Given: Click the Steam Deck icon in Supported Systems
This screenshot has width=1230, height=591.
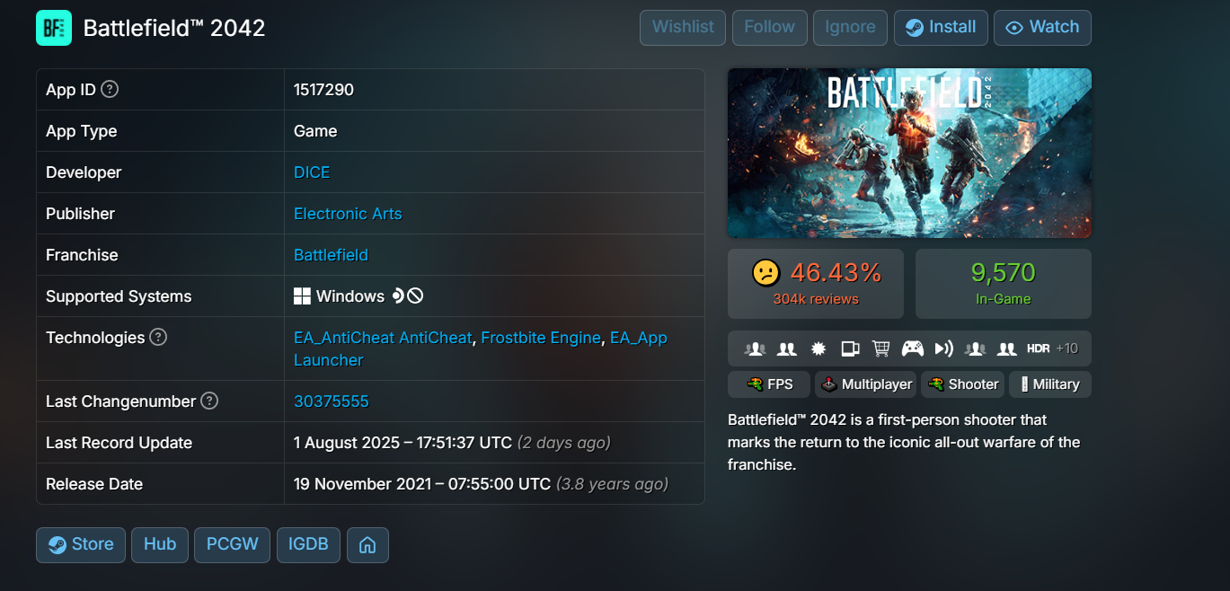Looking at the screenshot, I should pyautogui.click(x=398, y=295).
